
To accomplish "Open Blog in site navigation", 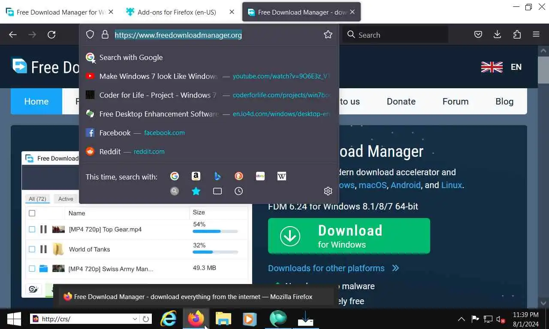I will click(x=504, y=102).
